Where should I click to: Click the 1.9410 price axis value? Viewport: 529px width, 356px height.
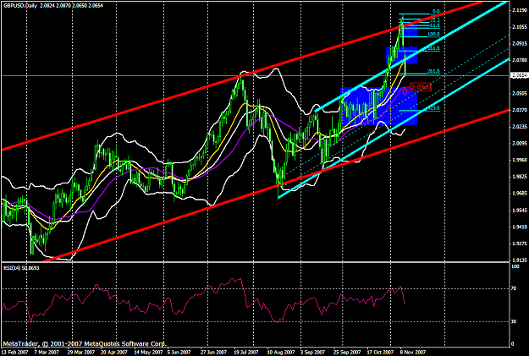click(520, 227)
